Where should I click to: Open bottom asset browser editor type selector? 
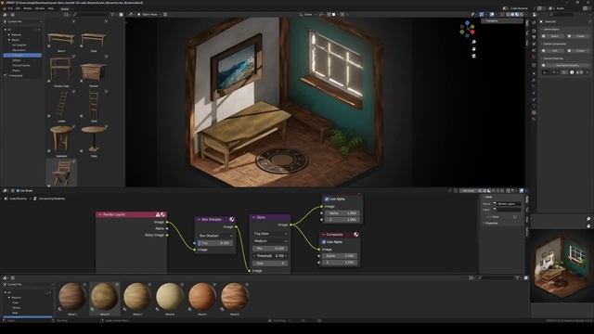(5, 278)
